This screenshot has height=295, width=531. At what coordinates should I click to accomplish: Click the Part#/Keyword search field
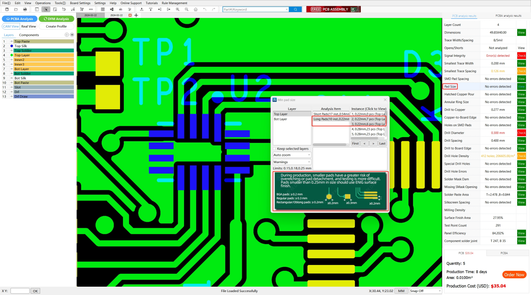(255, 9)
